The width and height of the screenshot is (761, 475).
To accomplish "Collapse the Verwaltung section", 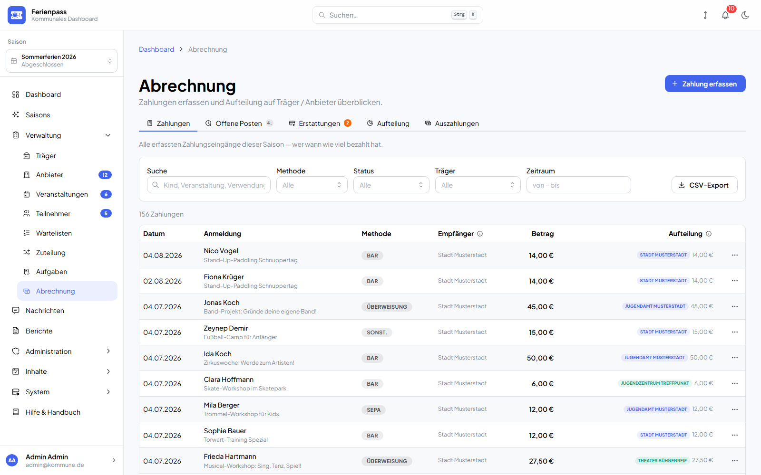I will [x=61, y=135].
